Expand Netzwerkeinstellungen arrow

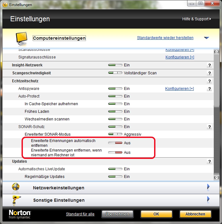[x=208, y=187]
